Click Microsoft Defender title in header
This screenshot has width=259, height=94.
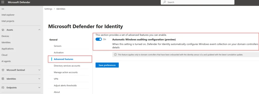[19, 2]
